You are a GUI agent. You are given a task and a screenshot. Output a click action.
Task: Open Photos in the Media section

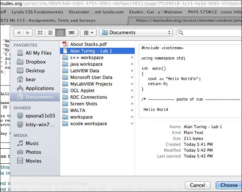coord(35,152)
